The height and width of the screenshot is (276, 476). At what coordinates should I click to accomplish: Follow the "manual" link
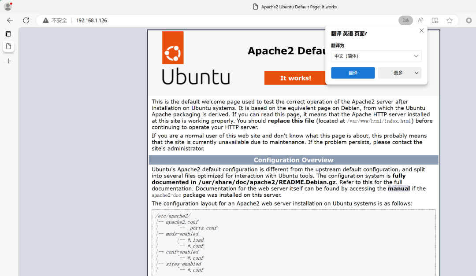pos(398,189)
